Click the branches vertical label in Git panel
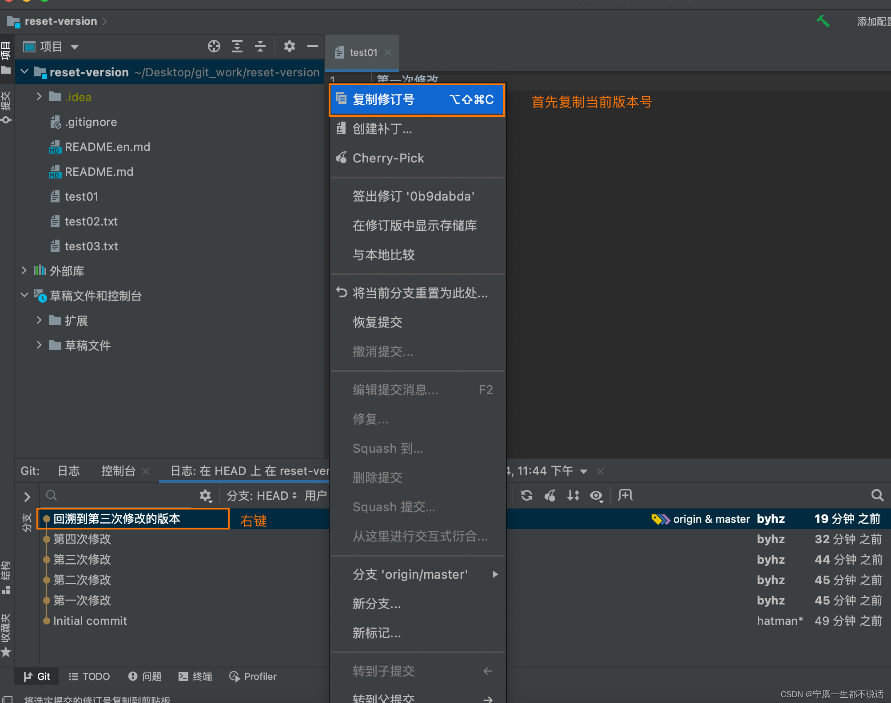The width and height of the screenshot is (891, 703). click(27, 522)
